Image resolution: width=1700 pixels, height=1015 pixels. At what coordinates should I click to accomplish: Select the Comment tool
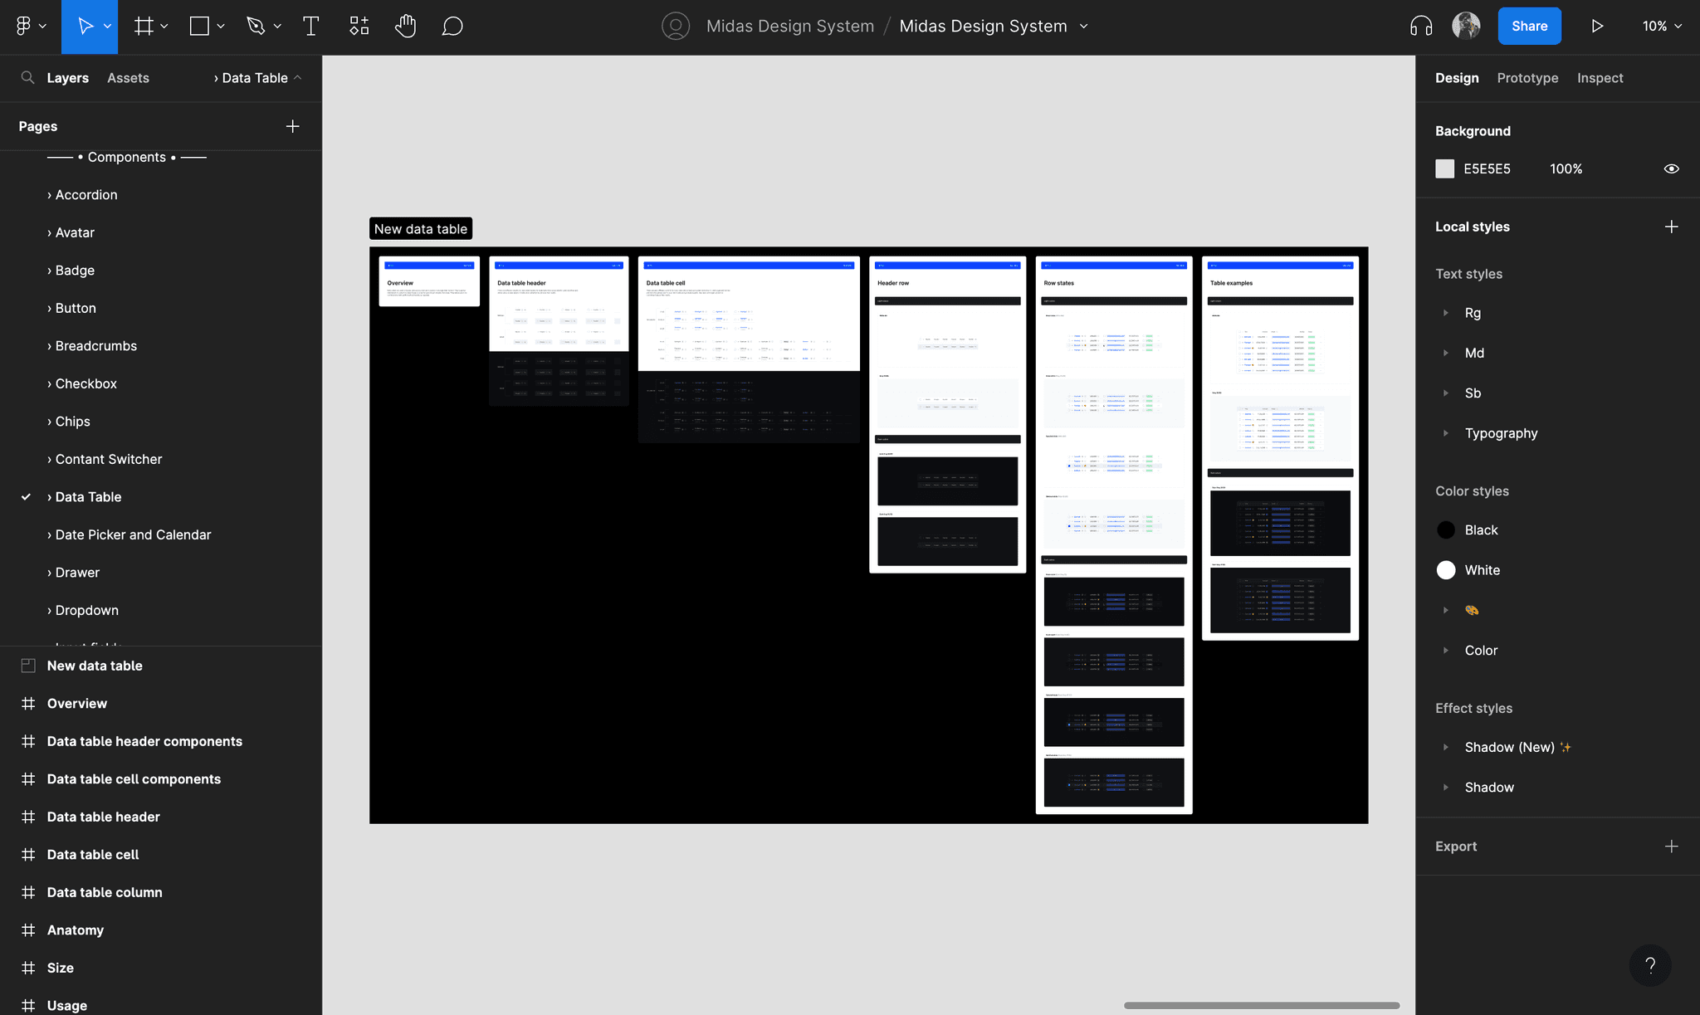452,27
